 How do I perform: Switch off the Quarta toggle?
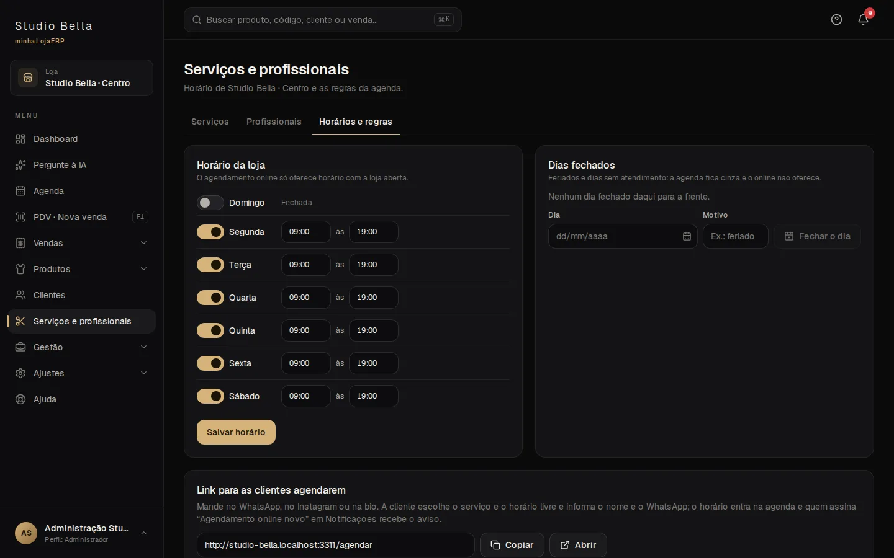click(x=210, y=298)
